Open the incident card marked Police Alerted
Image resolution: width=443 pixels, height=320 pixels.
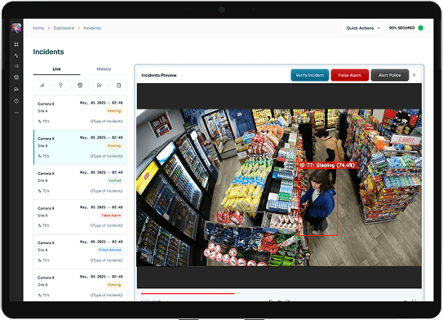pyautogui.click(x=80, y=251)
